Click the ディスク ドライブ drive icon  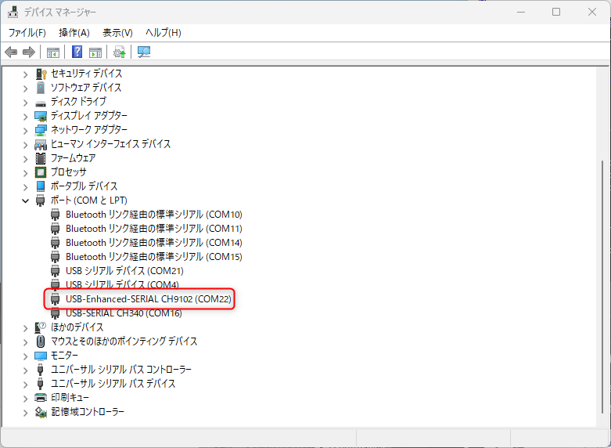pos(41,103)
